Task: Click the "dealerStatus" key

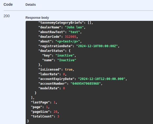Action: [x=52, y=51]
